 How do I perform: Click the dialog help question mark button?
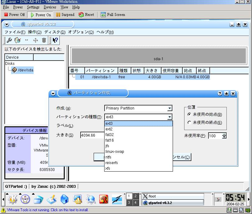pos(220,94)
